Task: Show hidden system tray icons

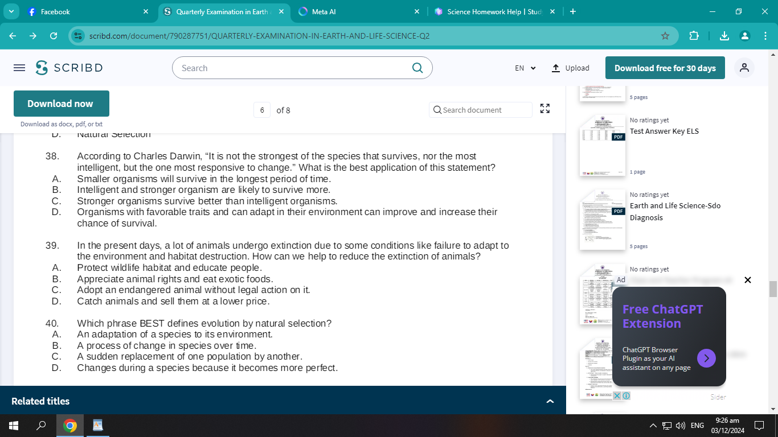Action: tap(653, 426)
